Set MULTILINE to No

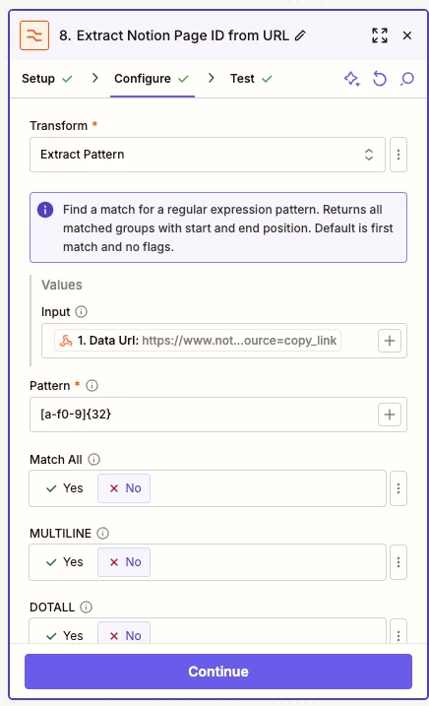[124, 562]
